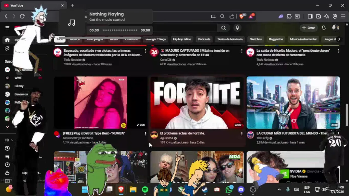Click the Home (Inicio) sidebar icon
The width and height of the screenshot is (349, 196).
coord(7,40)
